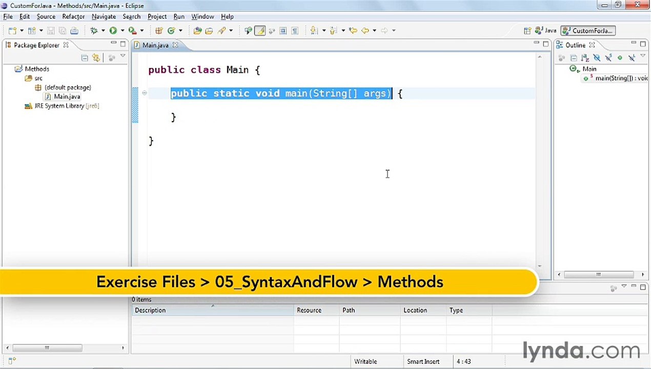Click the New Java Class icon
The image size is (651, 369).
[x=171, y=31]
